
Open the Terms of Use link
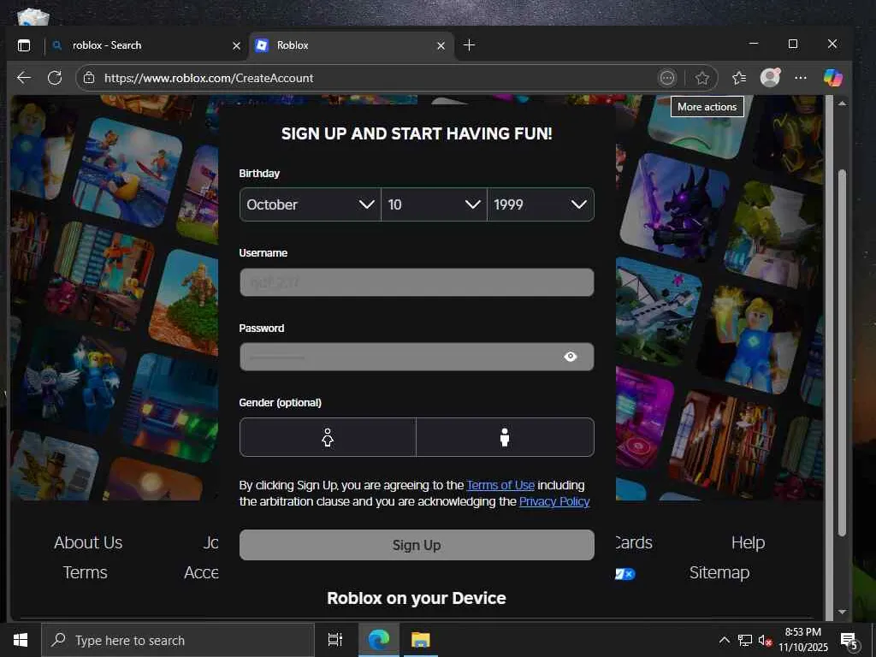(500, 485)
